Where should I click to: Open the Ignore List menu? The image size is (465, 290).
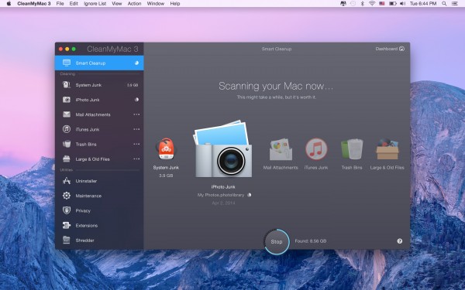[x=95, y=4]
